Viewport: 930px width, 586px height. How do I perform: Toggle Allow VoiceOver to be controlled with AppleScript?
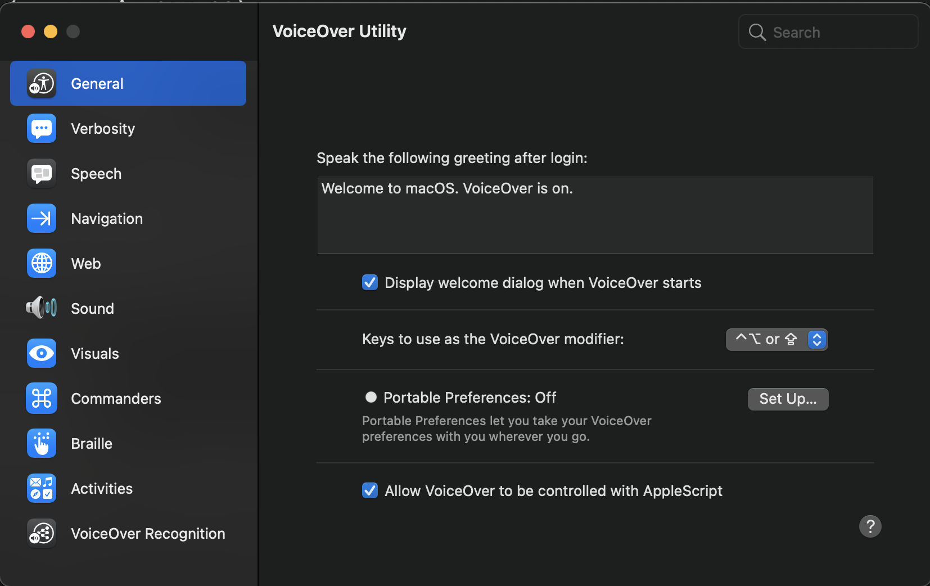(370, 490)
